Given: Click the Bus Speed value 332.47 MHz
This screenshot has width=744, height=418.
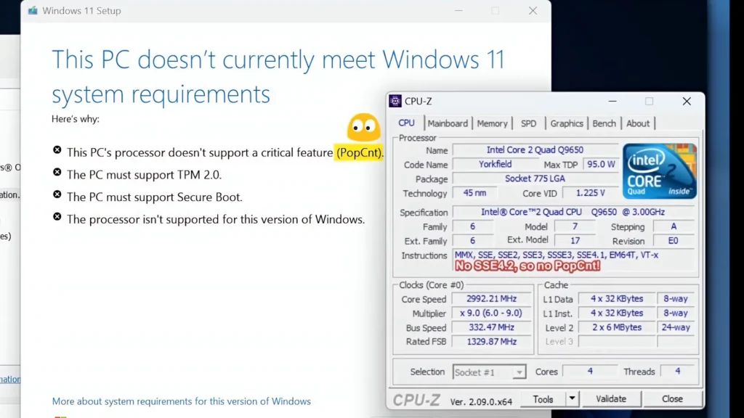Looking at the screenshot, I should click(x=492, y=327).
